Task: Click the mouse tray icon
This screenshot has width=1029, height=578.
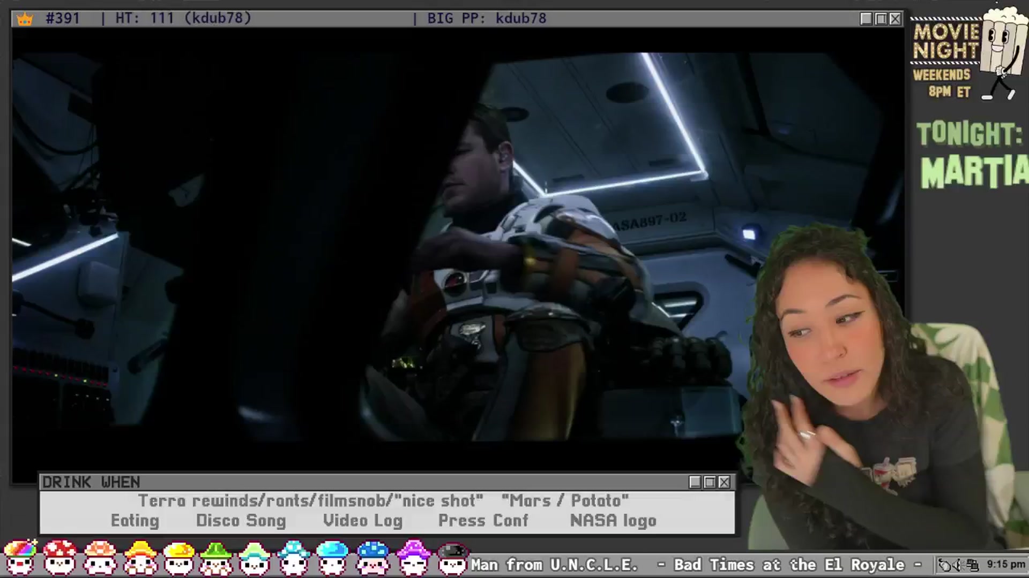Action: (x=944, y=565)
